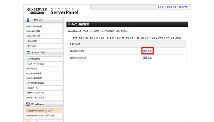Open the マニュアル link
214x122 pixels.
(x=171, y=7)
